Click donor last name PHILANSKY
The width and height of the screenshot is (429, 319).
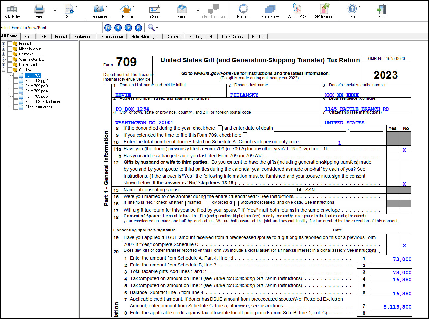244,95
